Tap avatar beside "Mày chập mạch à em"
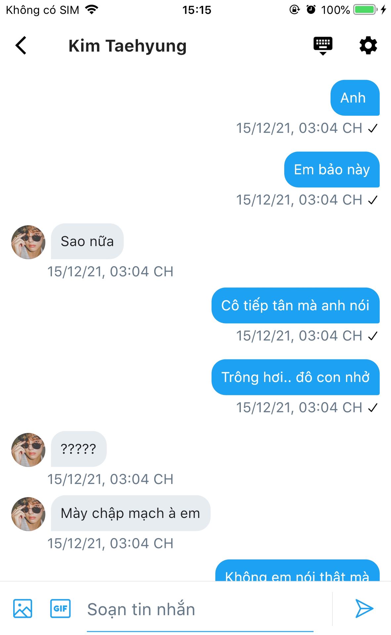Viewport: 391px width, 635px height. [28, 514]
